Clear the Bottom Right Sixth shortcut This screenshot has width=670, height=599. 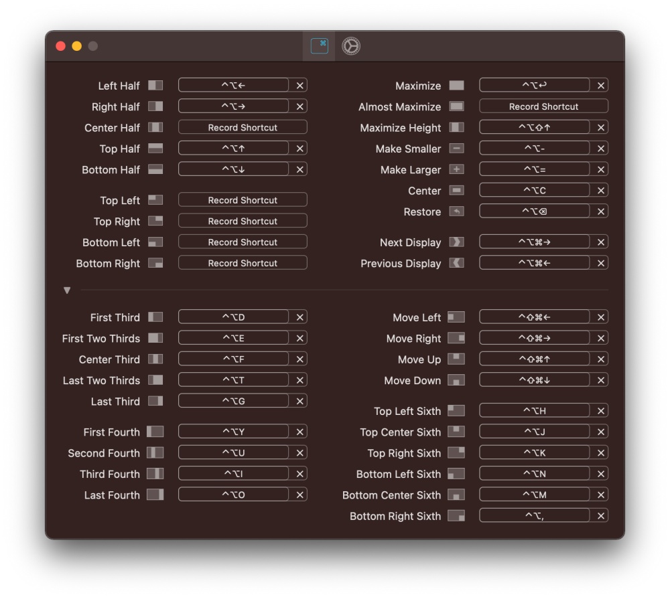coord(601,516)
